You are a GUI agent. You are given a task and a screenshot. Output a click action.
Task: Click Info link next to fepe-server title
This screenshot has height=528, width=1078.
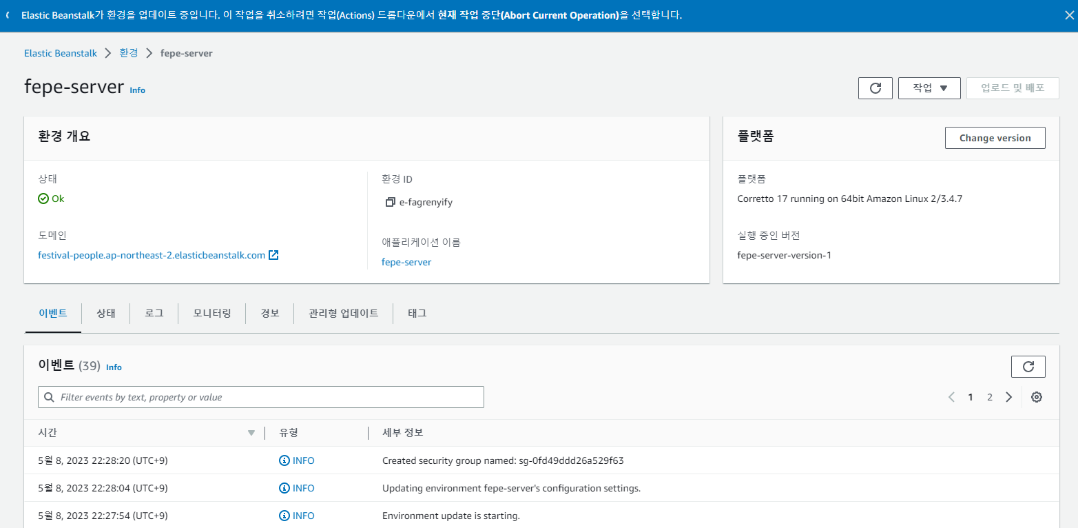[x=138, y=90]
